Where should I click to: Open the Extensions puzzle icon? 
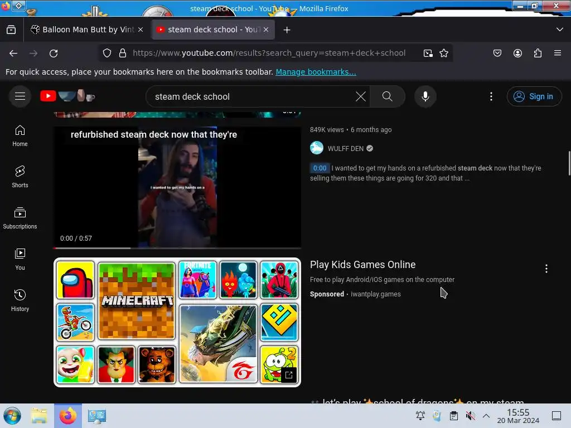pyautogui.click(x=538, y=53)
